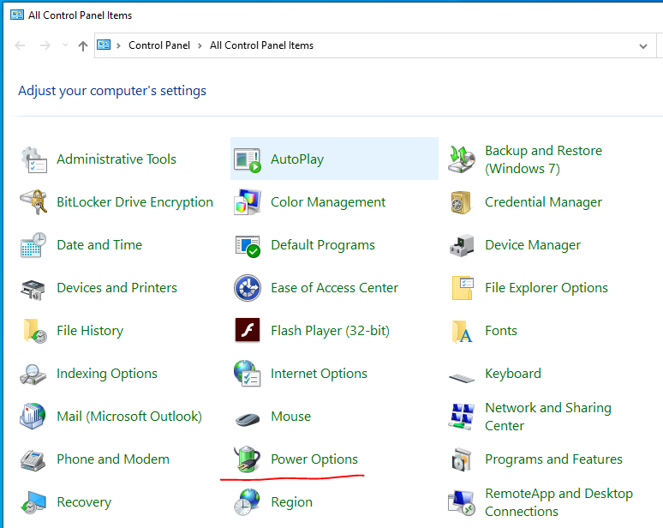Open the Region link
663x528 pixels.
pyautogui.click(x=292, y=502)
